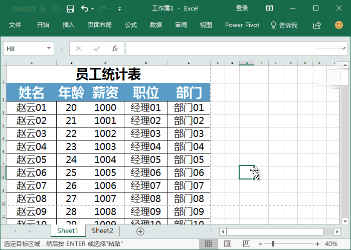This screenshot has width=351, height=250.
Task: Click the zoom out minus button
Action: tap(260, 244)
